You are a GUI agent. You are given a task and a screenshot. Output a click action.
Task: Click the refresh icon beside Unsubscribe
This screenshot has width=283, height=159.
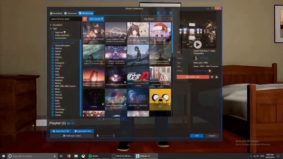(212, 77)
